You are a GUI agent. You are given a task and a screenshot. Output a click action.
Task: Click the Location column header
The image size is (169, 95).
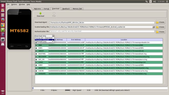(124, 40)
